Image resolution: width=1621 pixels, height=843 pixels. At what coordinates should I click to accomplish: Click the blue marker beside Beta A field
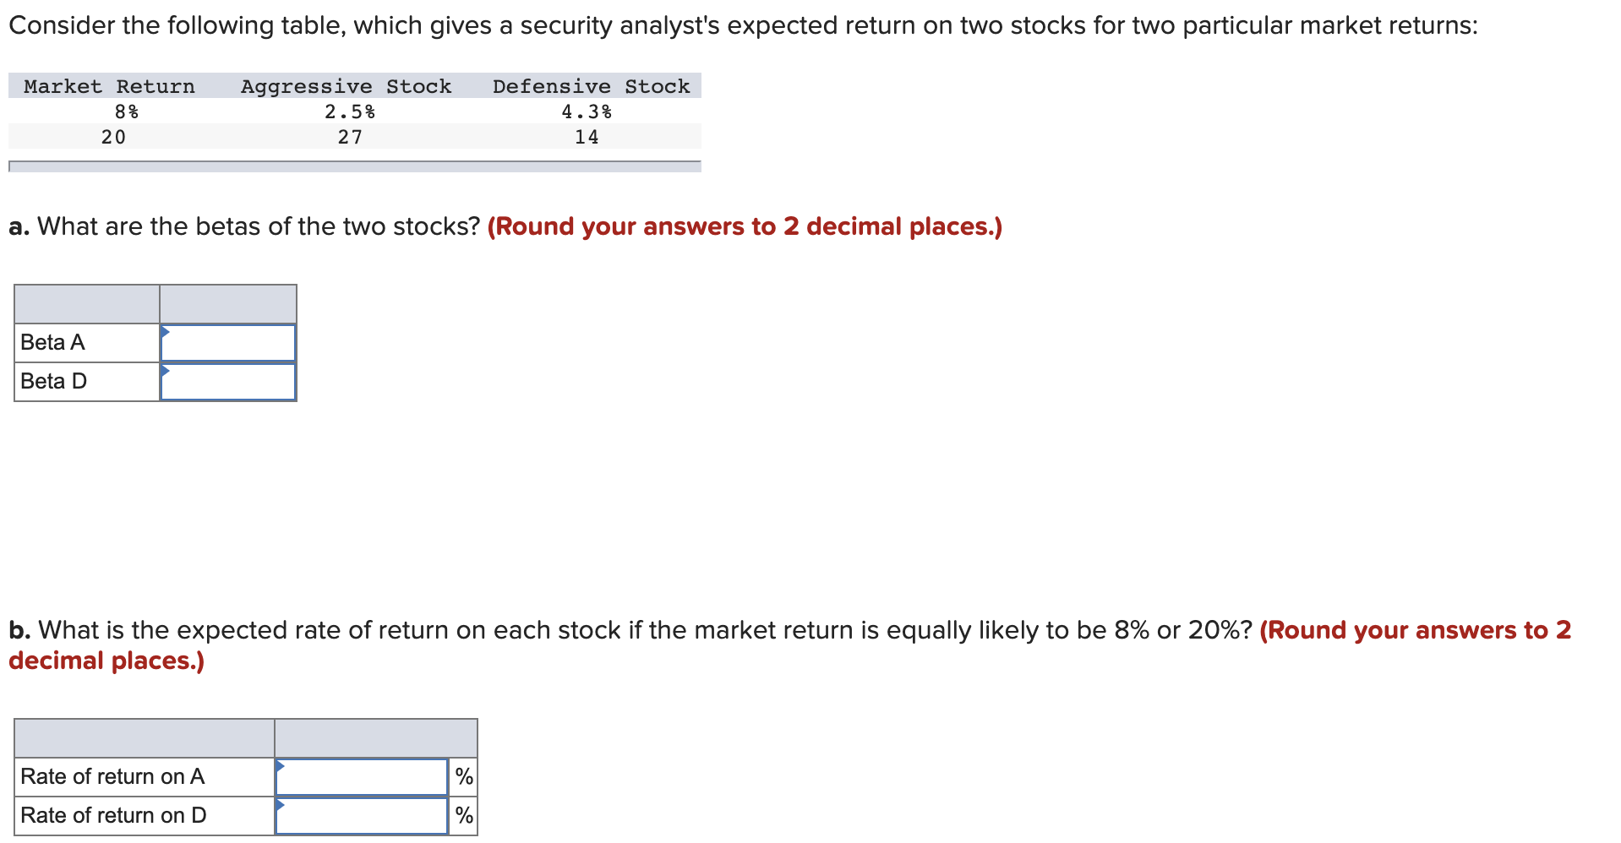point(166,329)
